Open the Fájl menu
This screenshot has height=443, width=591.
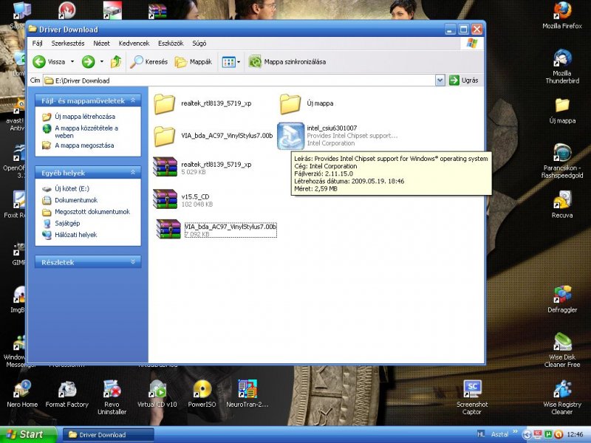click(x=38, y=44)
